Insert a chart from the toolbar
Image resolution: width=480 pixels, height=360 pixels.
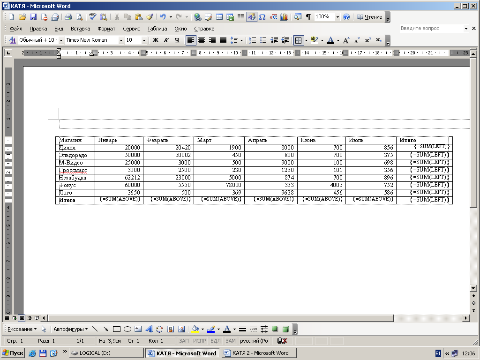click(x=284, y=17)
